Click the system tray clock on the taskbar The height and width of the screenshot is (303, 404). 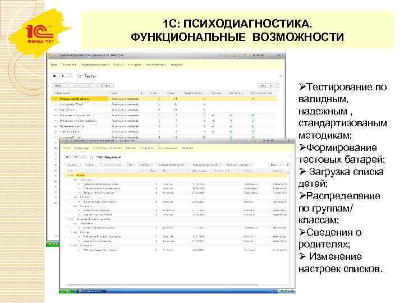[291, 291]
